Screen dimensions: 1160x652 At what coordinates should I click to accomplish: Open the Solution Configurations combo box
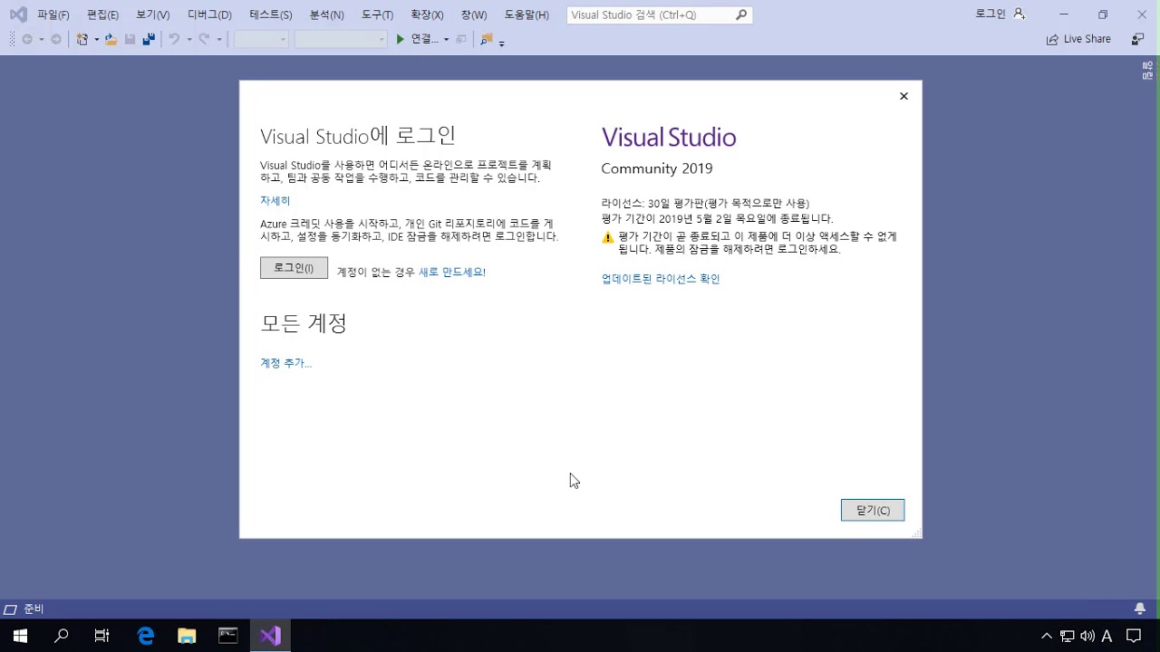[261, 39]
